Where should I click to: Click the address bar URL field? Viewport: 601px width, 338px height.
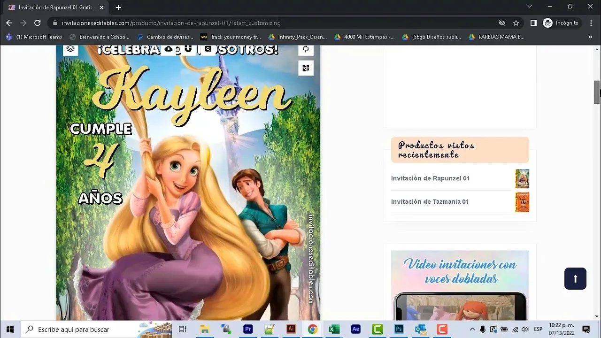coord(272,23)
